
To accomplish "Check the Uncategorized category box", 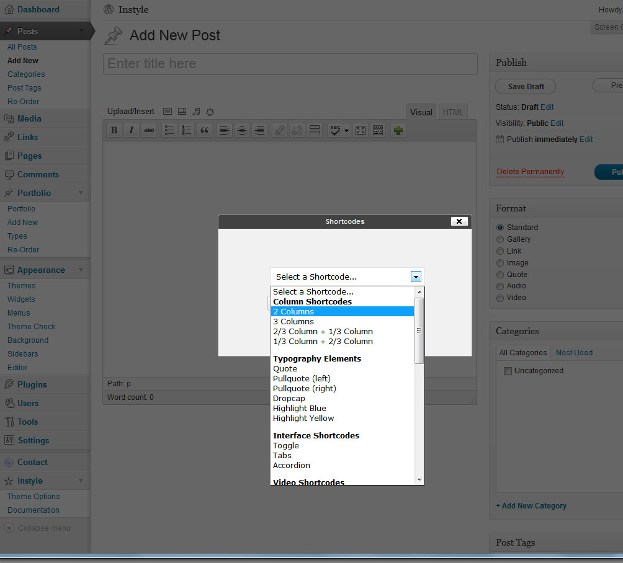I will (508, 371).
